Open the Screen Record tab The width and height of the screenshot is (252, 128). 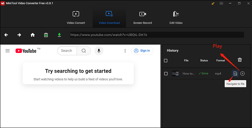point(142,18)
